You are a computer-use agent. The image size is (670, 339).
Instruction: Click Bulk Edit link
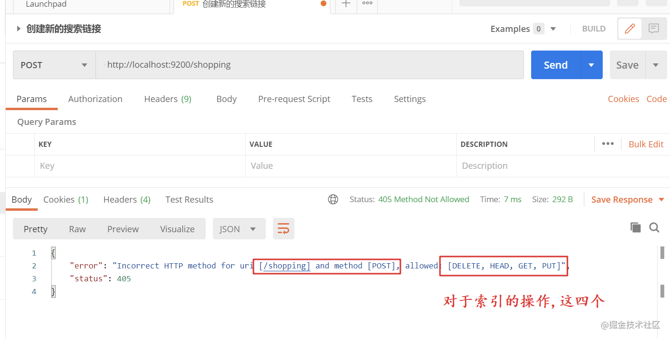(x=646, y=144)
